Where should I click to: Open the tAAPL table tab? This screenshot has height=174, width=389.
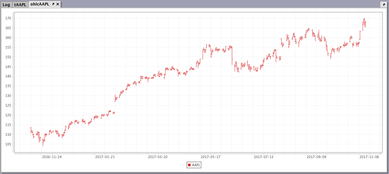(20, 5)
